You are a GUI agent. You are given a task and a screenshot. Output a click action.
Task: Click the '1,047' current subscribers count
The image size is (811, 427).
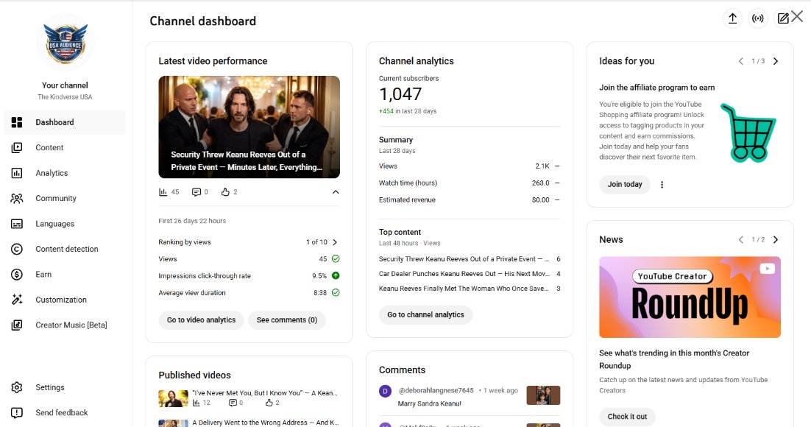[400, 94]
